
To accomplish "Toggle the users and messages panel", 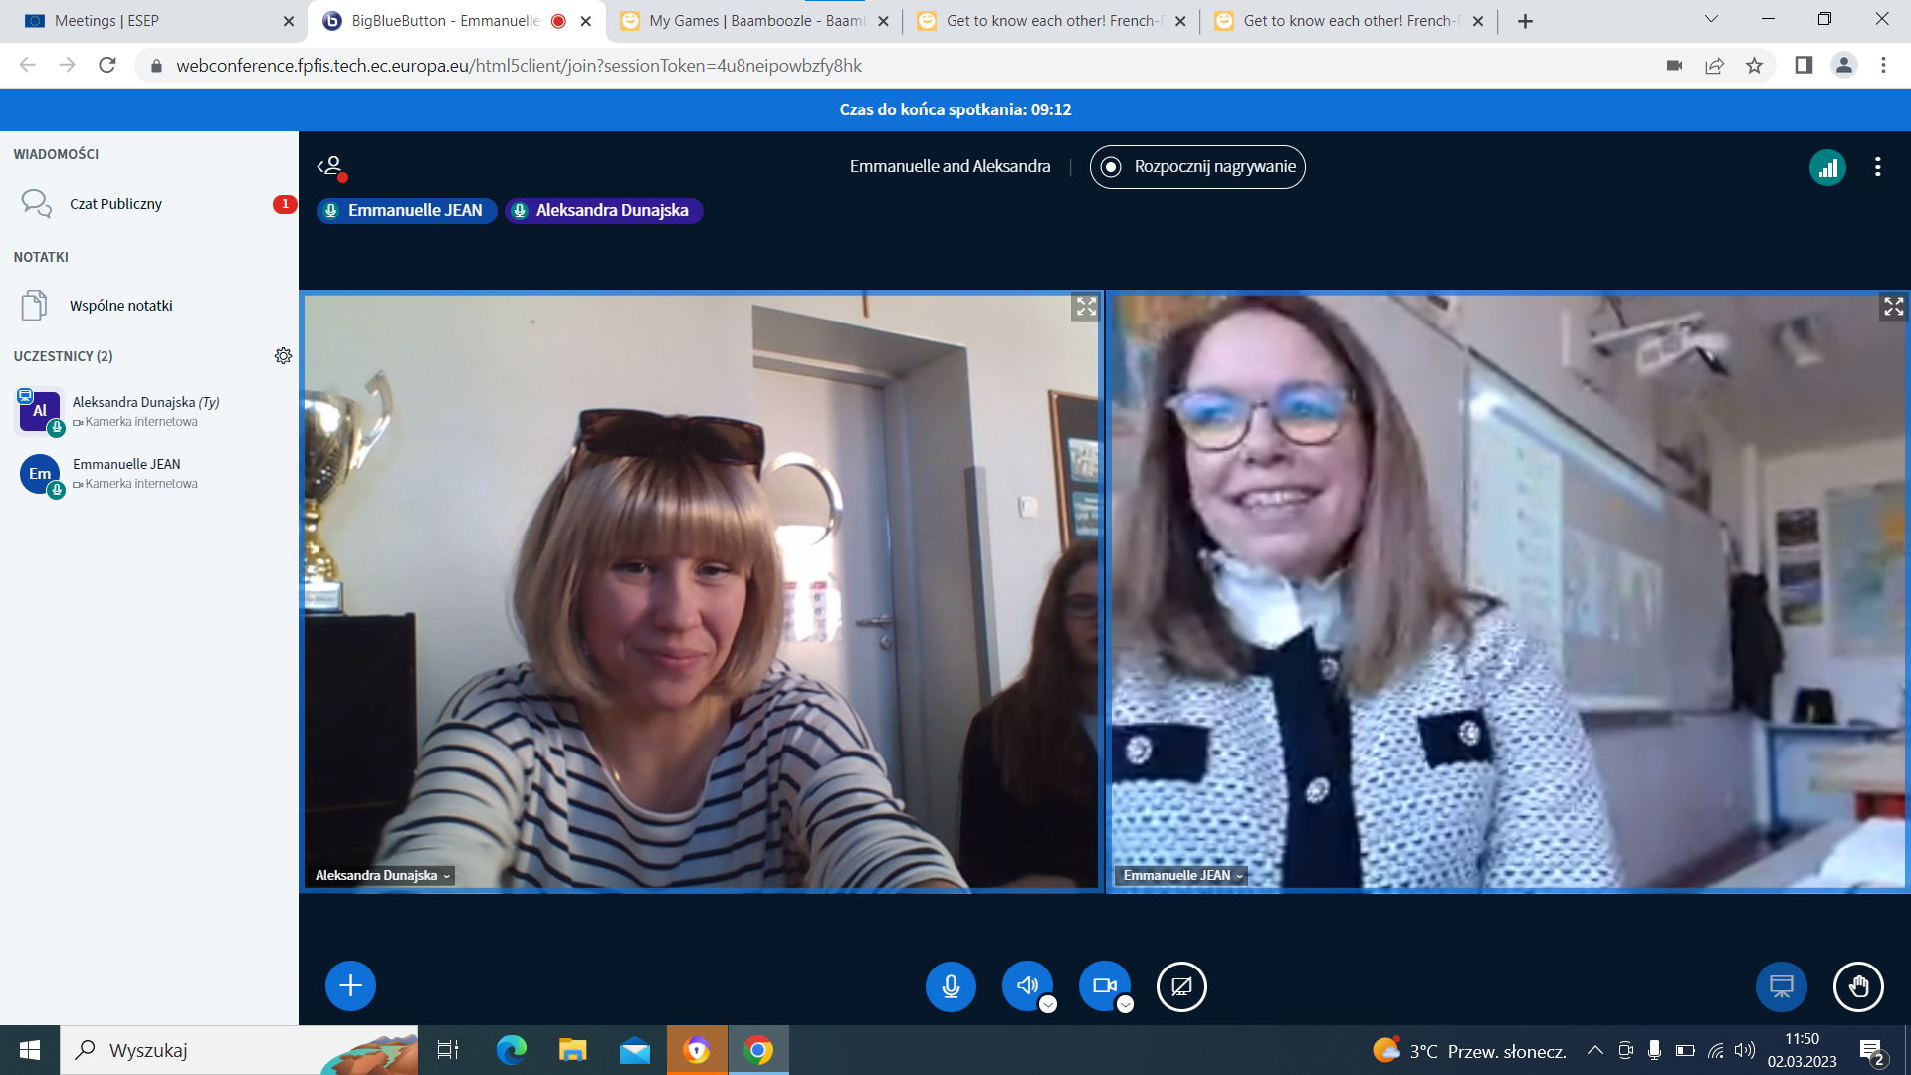I will (331, 166).
